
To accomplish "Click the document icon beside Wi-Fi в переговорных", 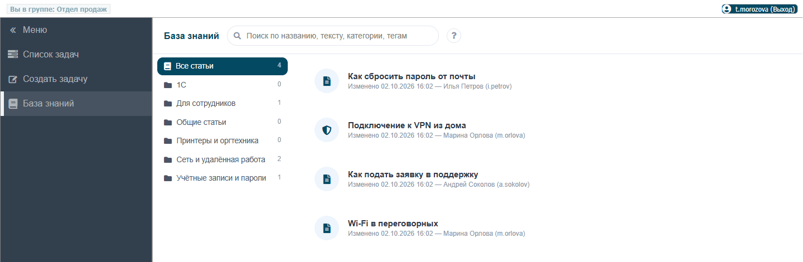I will coord(327,228).
